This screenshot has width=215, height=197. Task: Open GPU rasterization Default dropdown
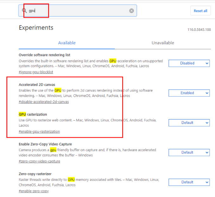click(x=189, y=123)
